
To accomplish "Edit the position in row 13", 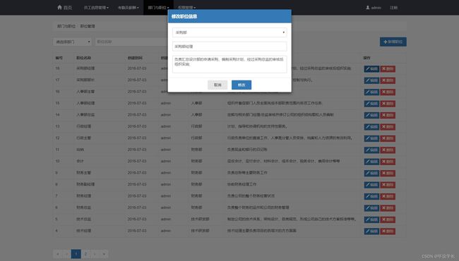I will click(x=371, y=127).
